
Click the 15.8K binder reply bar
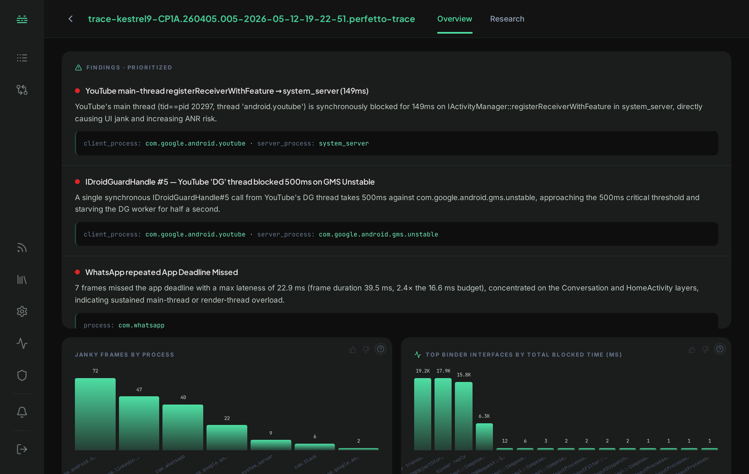point(463,416)
